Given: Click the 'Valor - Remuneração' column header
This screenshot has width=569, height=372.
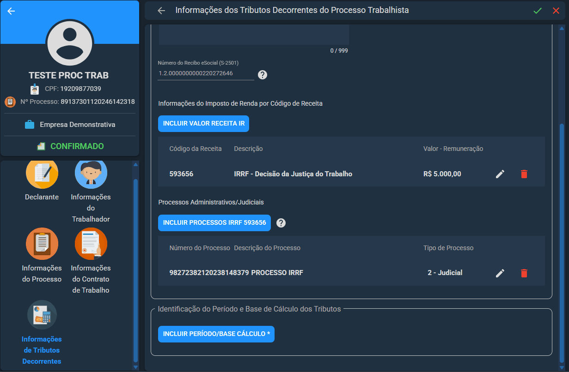Looking at the screenshot, I should [453, 149].
